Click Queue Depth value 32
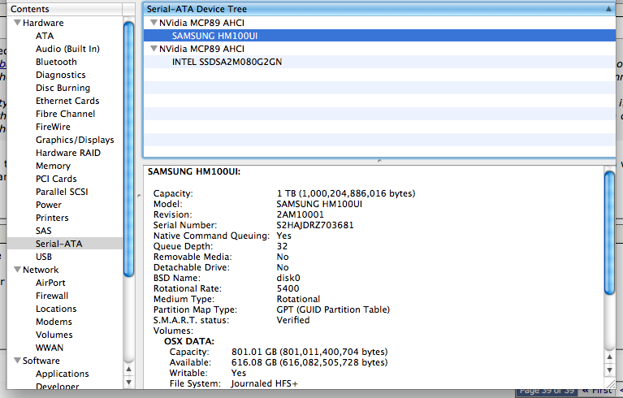This screenshot has width=623, height=398. coord(282,246)
